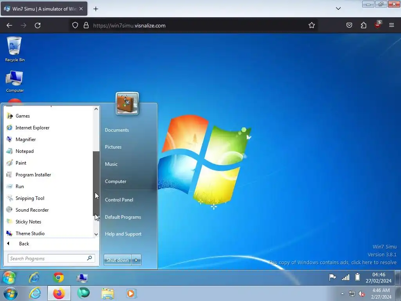Open the media player on host taskbar
Viewport: 401px width, 301px height.
click(x=132, y=294)
